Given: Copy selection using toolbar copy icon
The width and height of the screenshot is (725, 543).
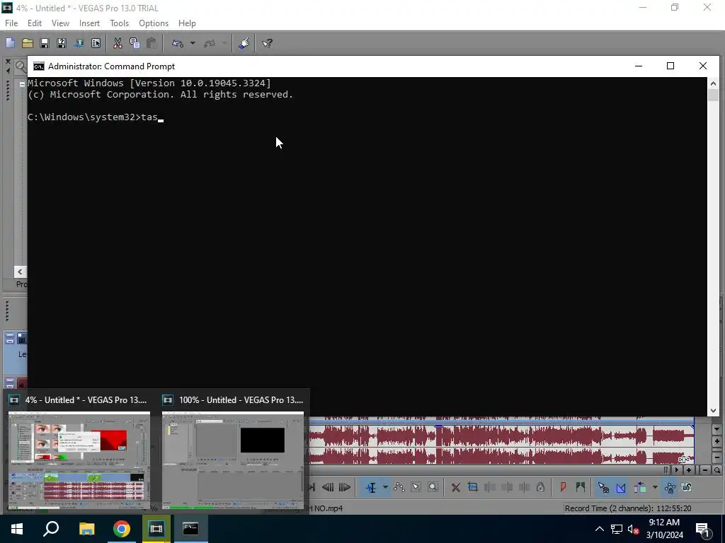Looking at the screenshot, I should pos(135,43).
